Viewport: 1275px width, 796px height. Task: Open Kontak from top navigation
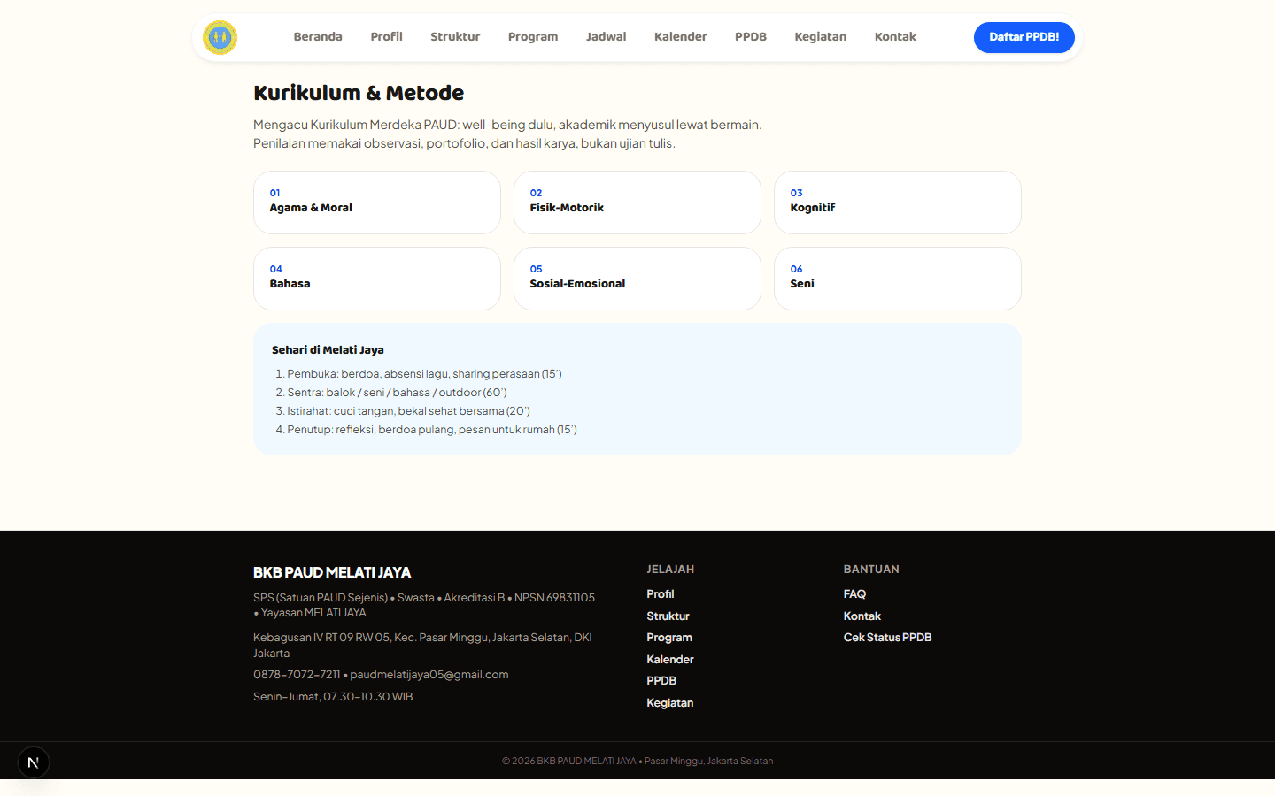(x=895, y=37)
